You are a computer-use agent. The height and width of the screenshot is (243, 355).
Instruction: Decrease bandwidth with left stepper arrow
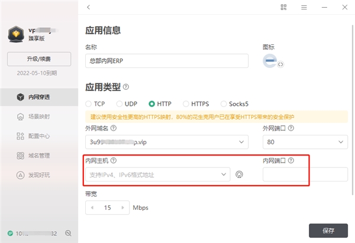tap(92, 208)
